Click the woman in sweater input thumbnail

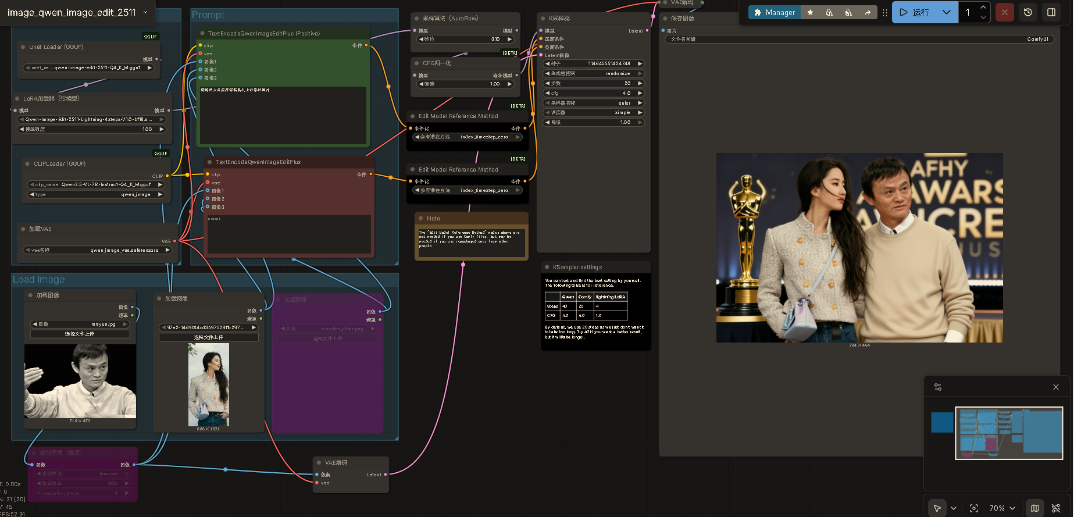pos(209,384)
